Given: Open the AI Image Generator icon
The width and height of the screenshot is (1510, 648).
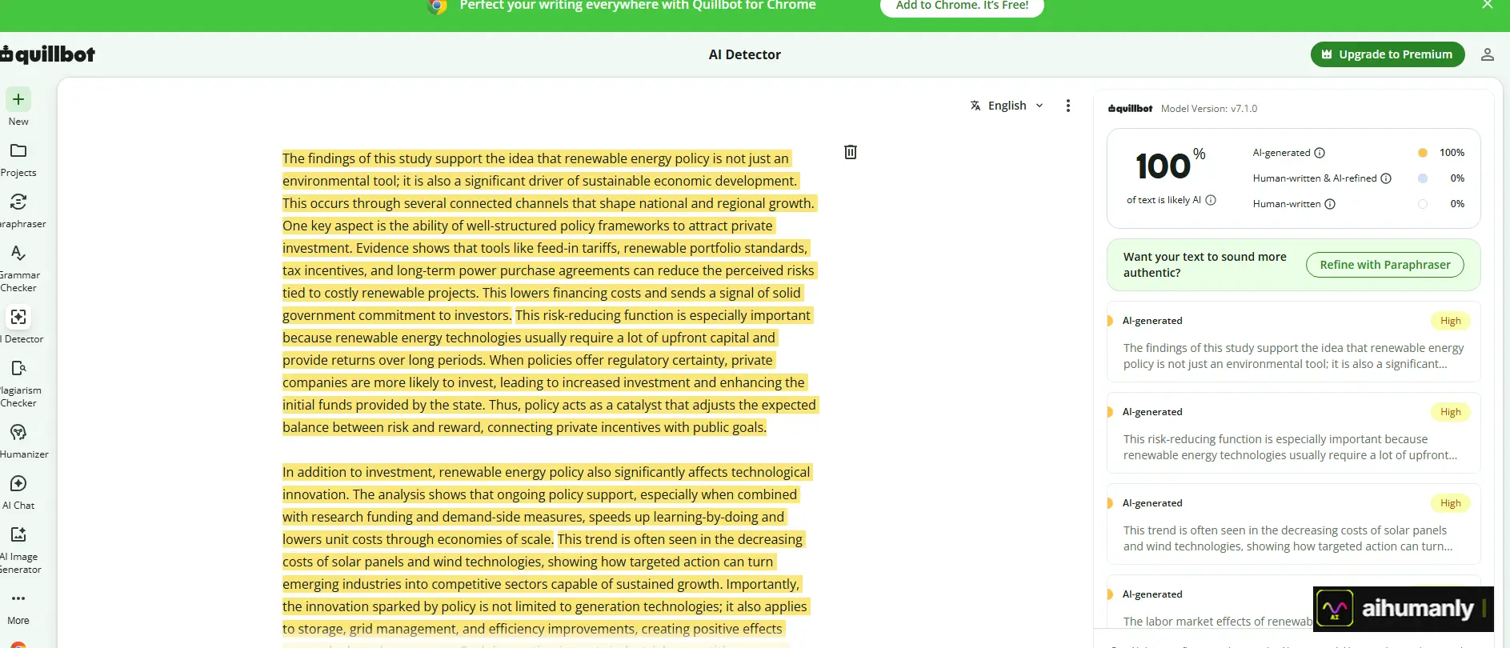Looking at the screenshot, I should (x=18, y=534).
